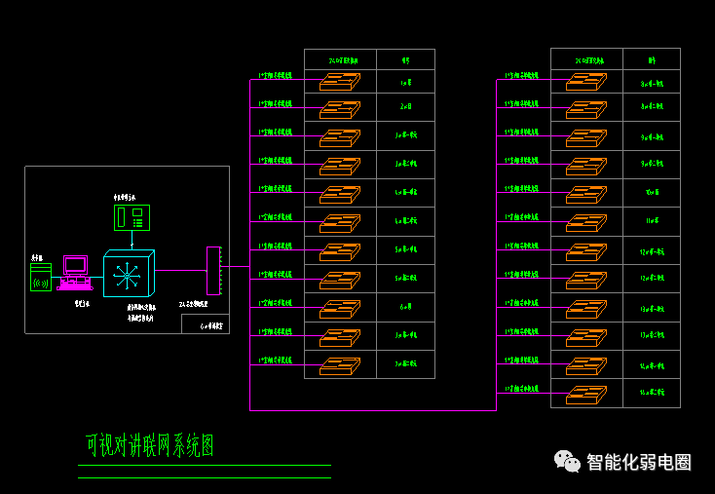Select the orange switch in 13#楼一单元 row
The image size is (715, 494).
(586, 309)
